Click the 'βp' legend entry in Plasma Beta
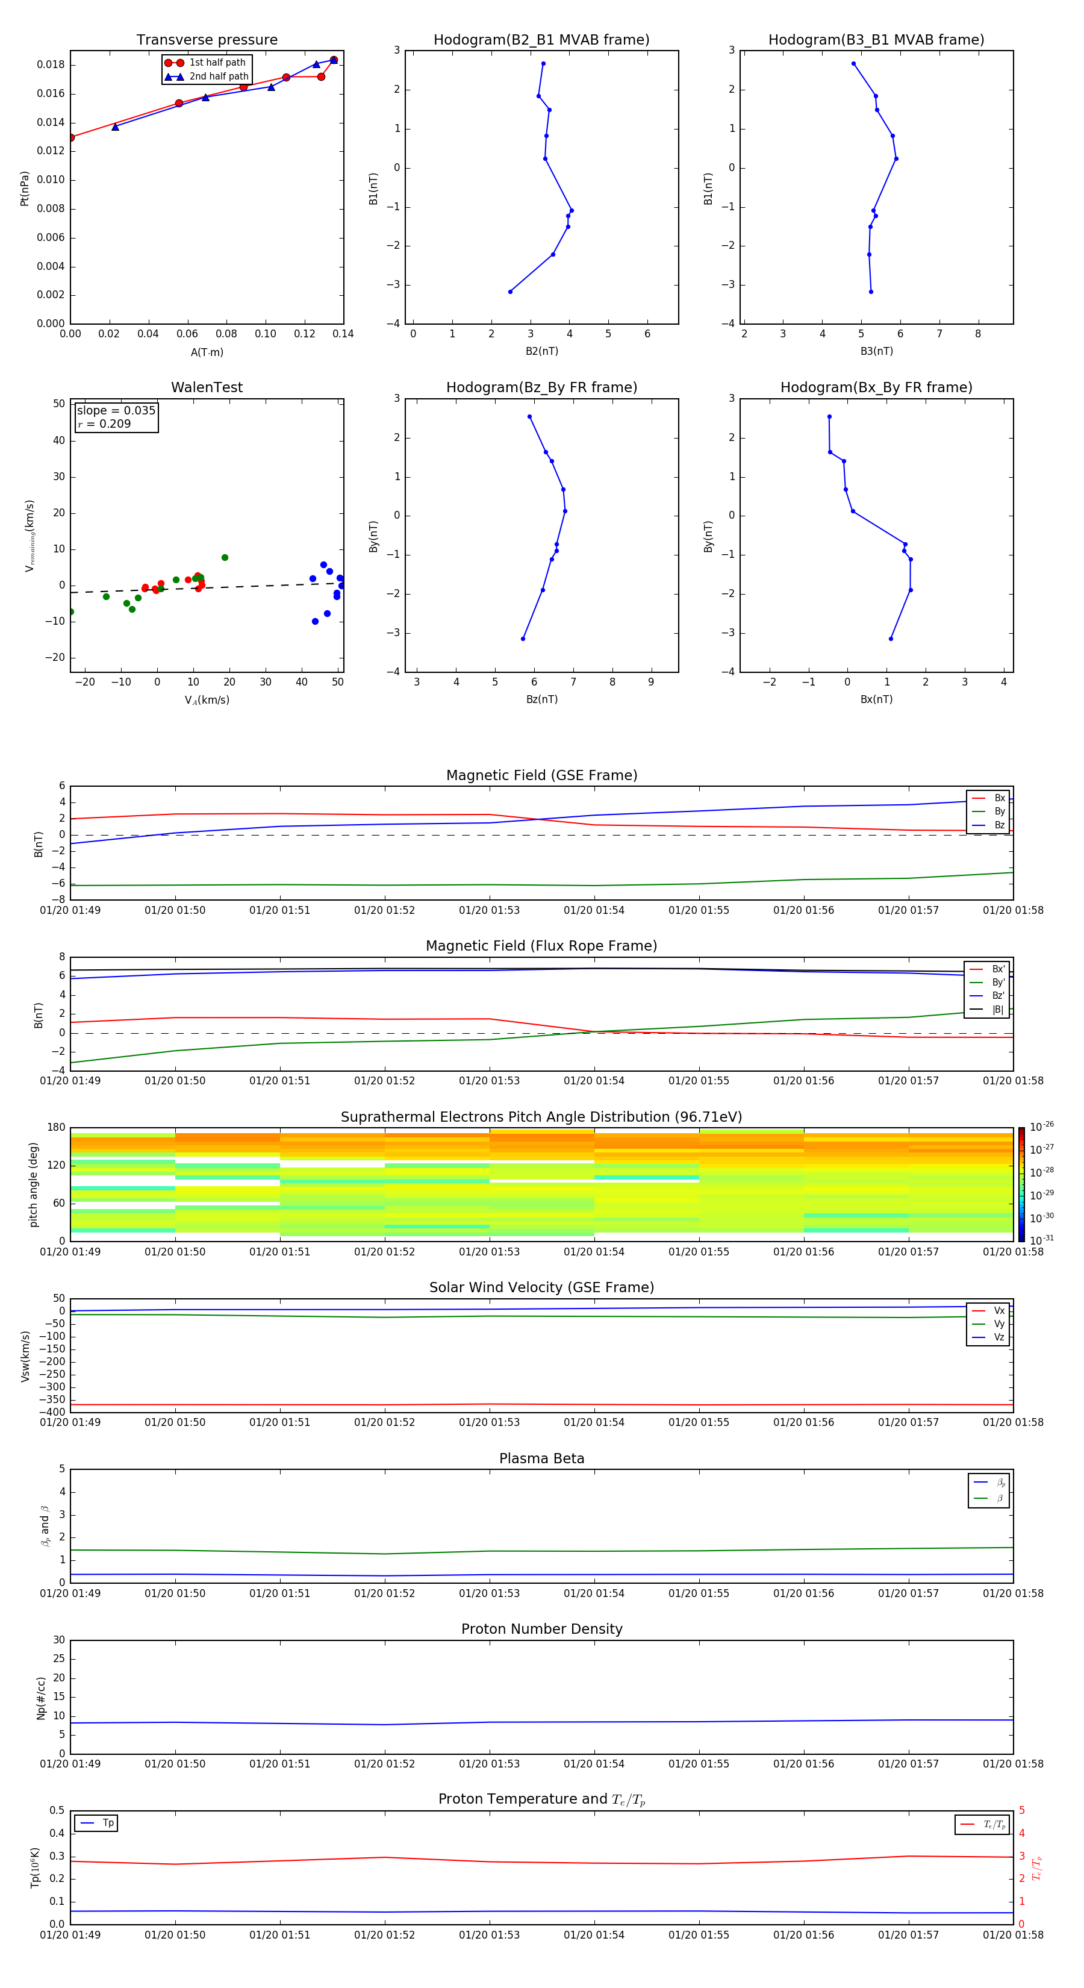 (989, 1483)
